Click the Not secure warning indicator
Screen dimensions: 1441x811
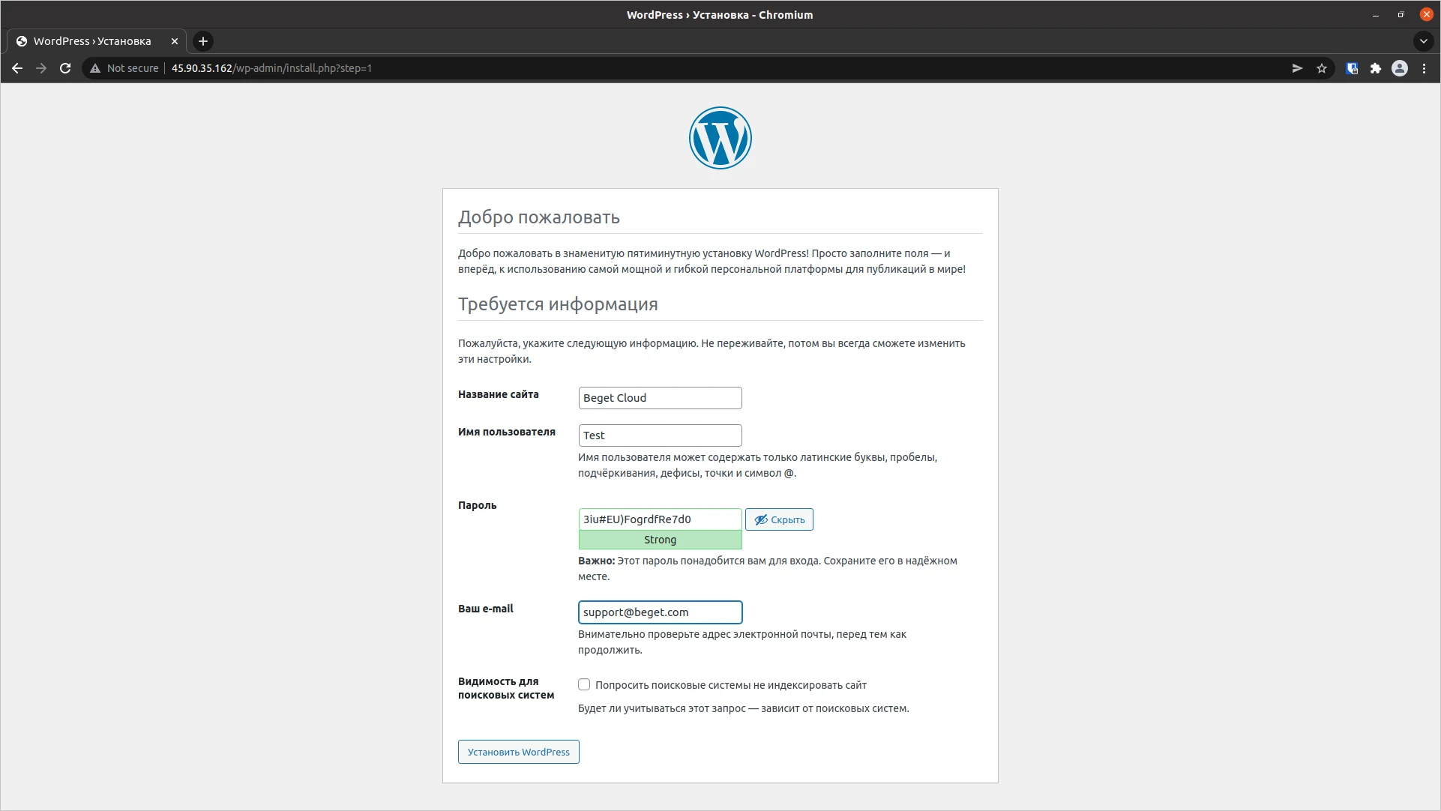click(124, 68)
